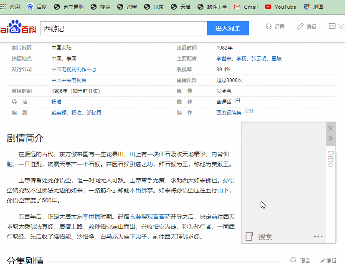Image resolution: width=345 pixels, height=264 pixels.
Task: Open the 地图 maps bookmark
Action: tap(313, 7)
